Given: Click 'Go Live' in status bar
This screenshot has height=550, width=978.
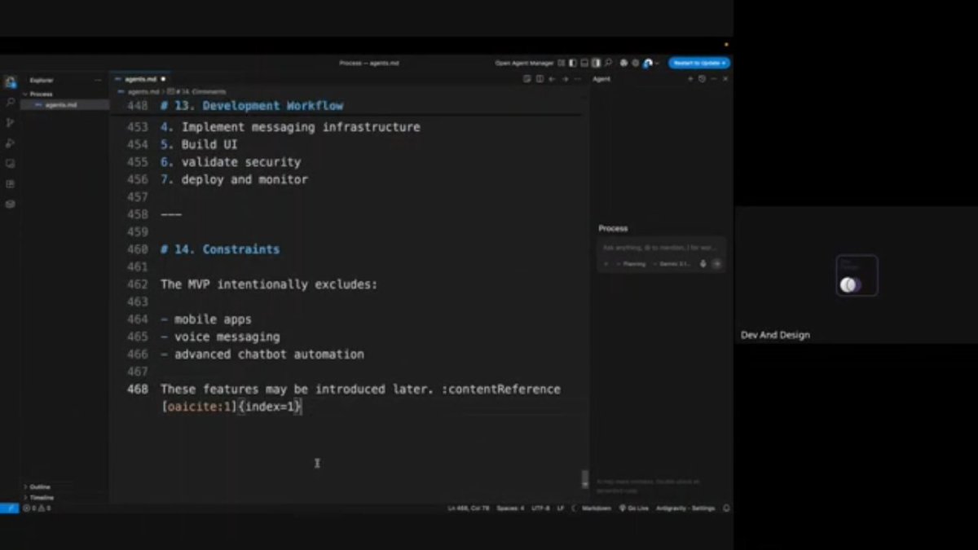Looking at the screenshot, I should click(634, 508).
